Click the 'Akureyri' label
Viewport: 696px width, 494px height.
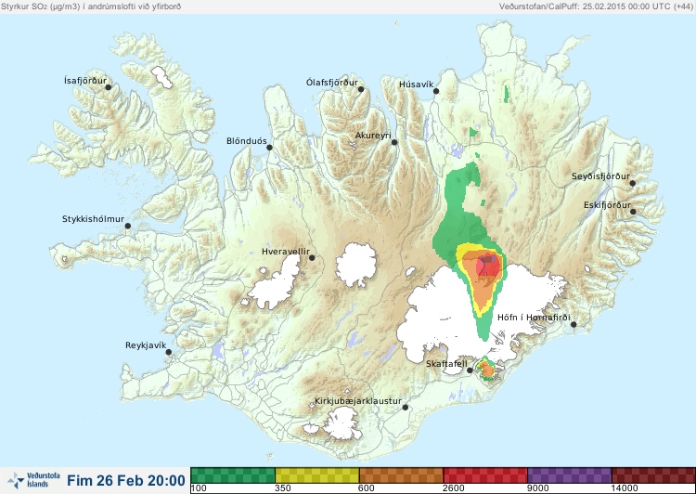373,136
